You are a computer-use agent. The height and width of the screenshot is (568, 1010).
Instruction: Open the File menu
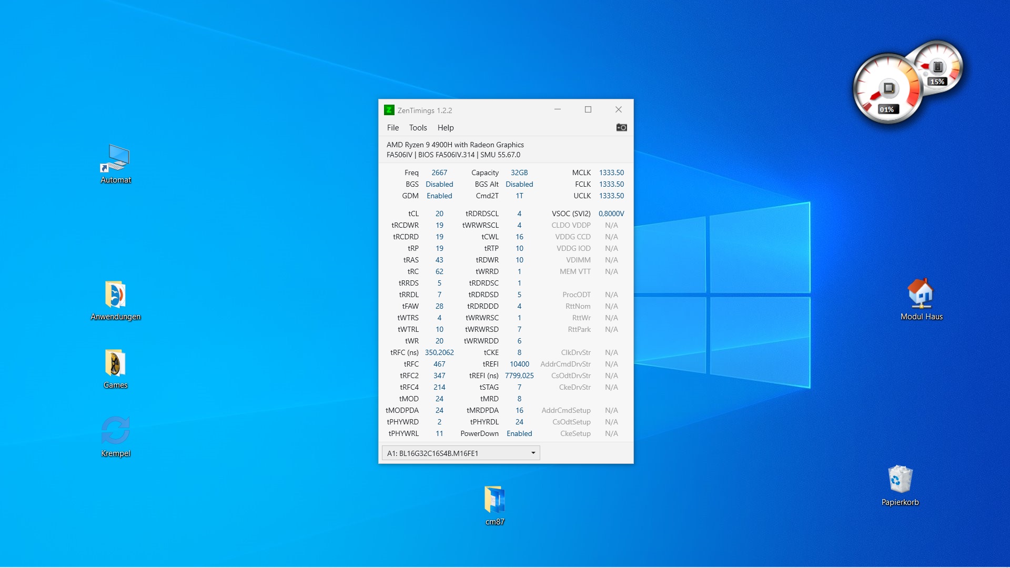pyautogui.click(x=392, y=128)
